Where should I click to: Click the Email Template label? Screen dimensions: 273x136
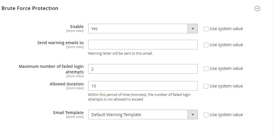[68, 113]
